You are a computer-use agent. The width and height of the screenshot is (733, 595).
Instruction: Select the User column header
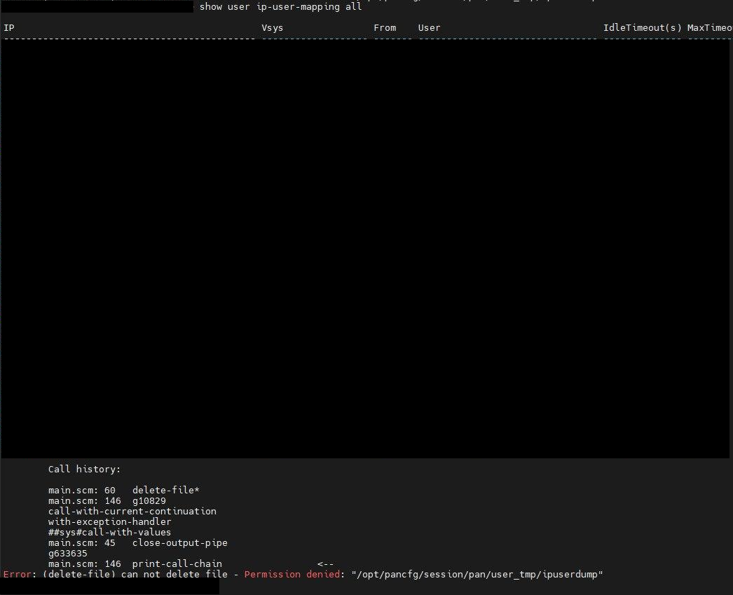[429, 27]
